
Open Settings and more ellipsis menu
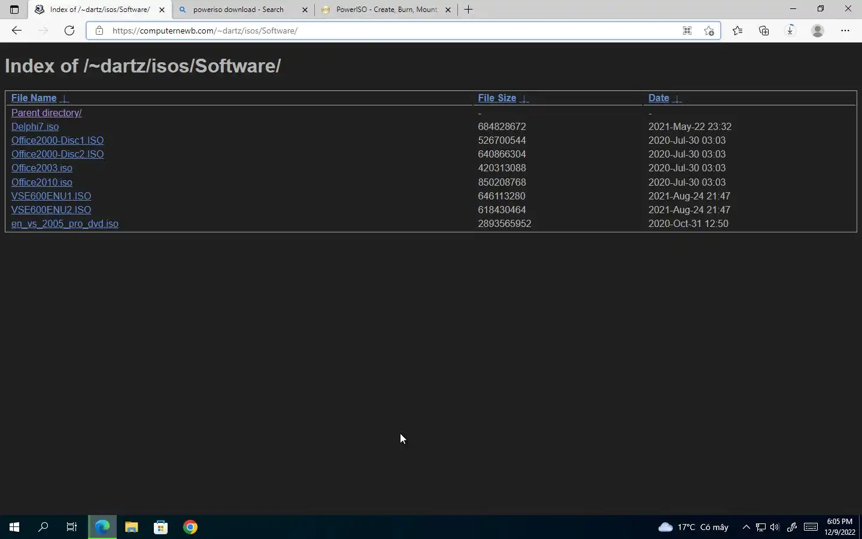tap(845, 31)
